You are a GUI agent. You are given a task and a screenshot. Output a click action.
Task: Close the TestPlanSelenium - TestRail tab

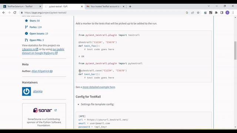pyautogui.click(x=40, y=7)
